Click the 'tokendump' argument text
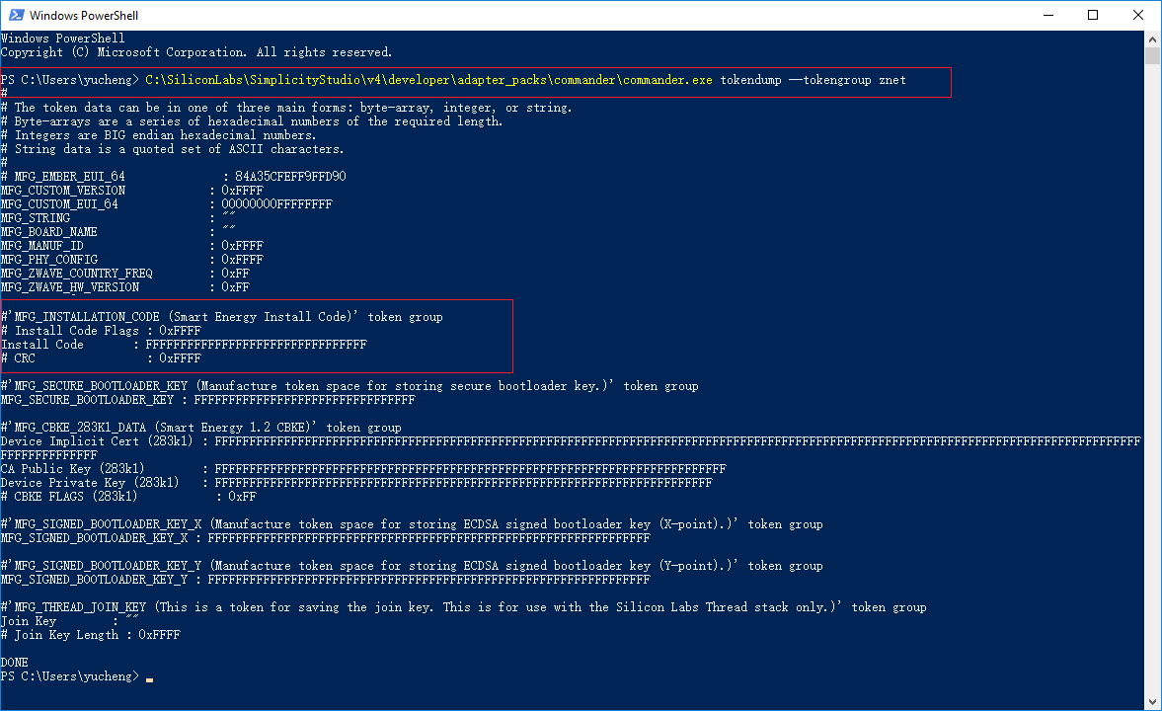 coord(750,80)
